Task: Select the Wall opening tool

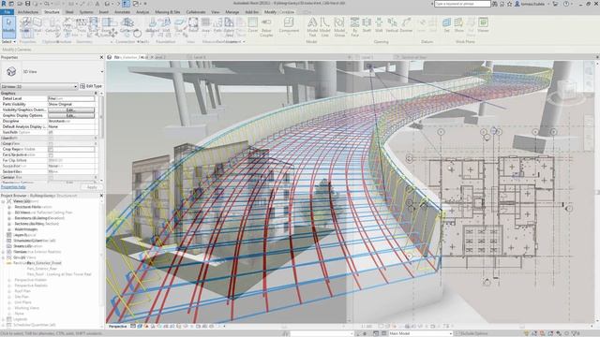Action: pos(379,25)
